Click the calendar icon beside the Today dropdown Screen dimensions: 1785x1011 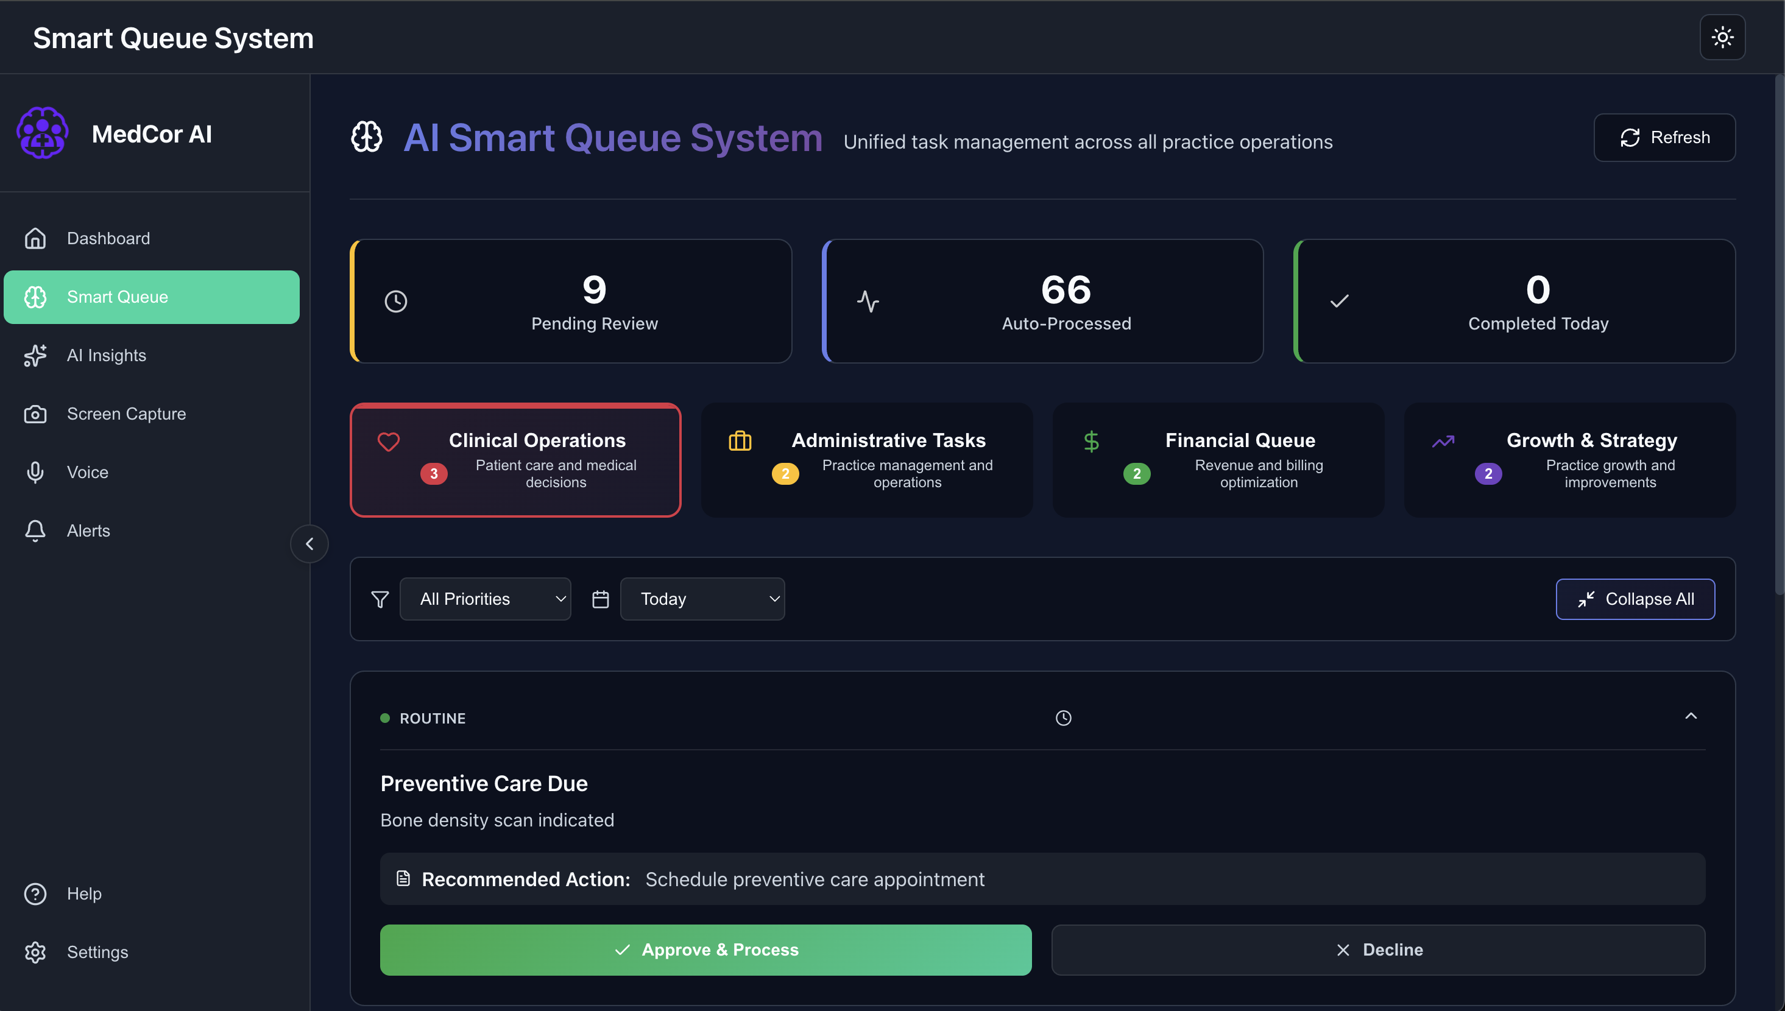[x=599, y=599]
